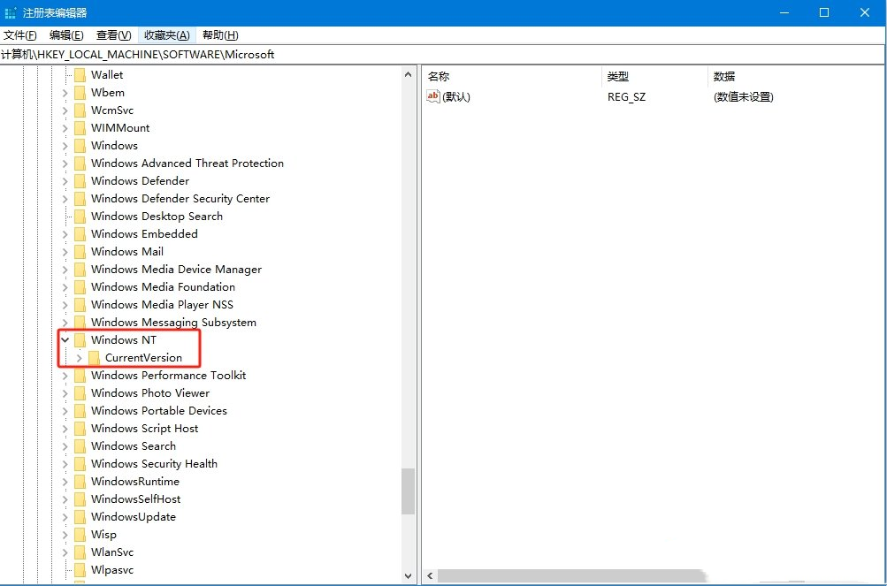Click the Windows Photo Viewer folder icon
The width and height of the screenshot is (887, 586).
[x=80, y=393]
